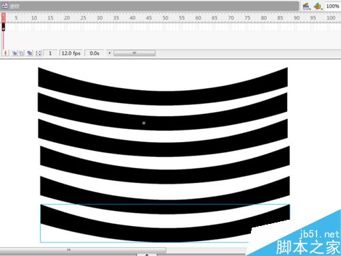Screen dimensions: 341x256
Task: Click frame 70 on the timeline ruler
Action: coord(231,18)
